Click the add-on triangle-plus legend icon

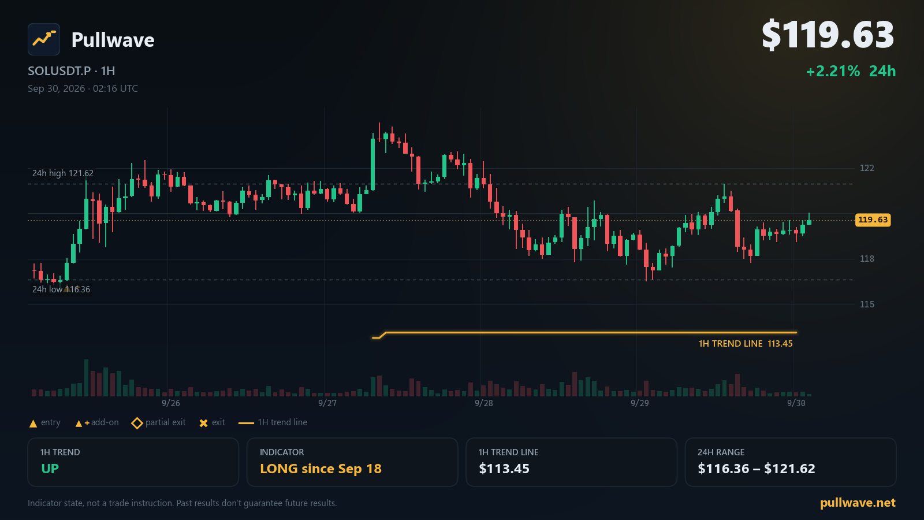tap(83, 424)
